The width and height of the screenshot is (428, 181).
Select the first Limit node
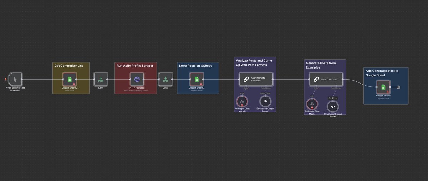[101, 79]
